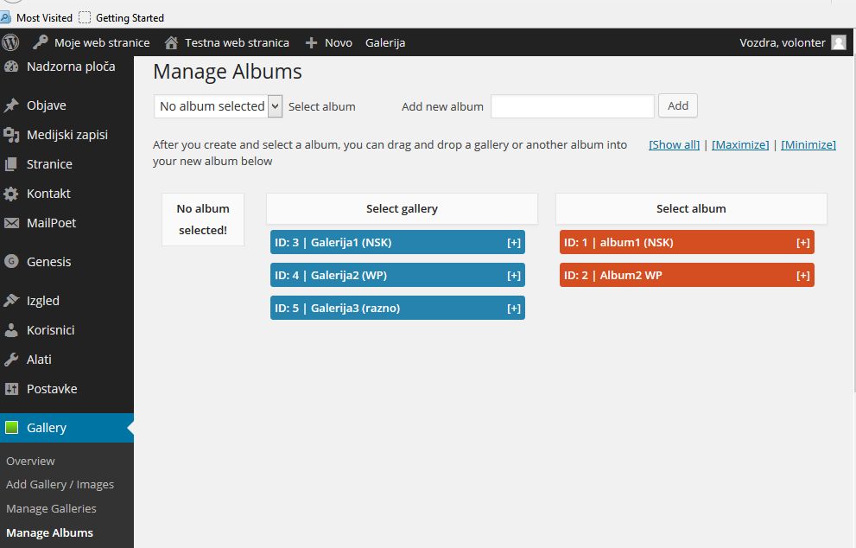
Task: Expand Galerija1 (NSK) gallery with [+]
Action: click(x=514, y=243)
